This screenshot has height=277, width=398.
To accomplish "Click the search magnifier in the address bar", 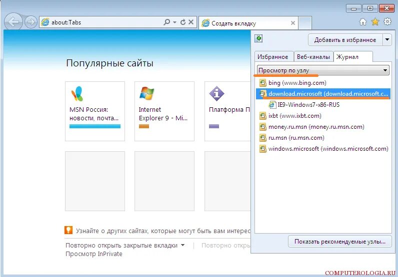I will (167, 22).
